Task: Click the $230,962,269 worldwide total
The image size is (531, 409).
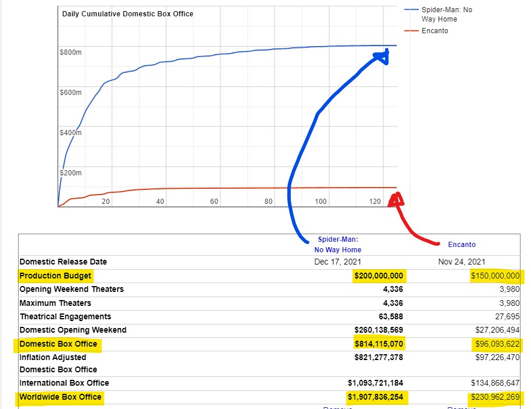Action: [x=495, y=397]
